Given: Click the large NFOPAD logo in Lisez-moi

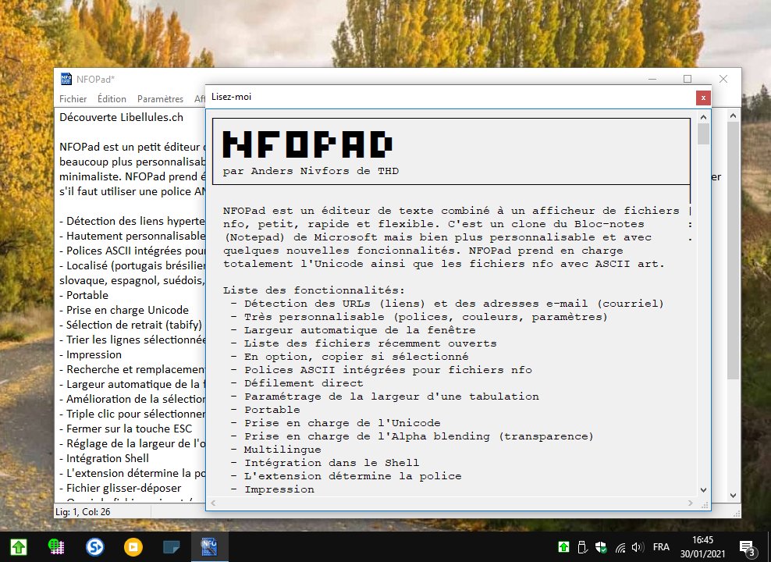Looking at the screenshot, I should 307,144.
